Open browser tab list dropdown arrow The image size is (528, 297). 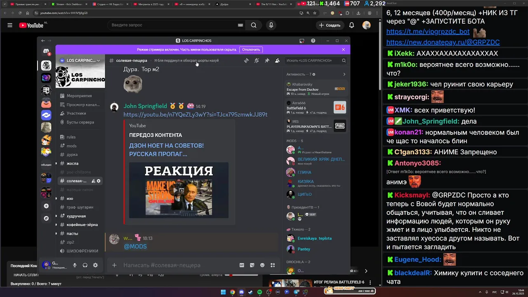(x=4, y=4)
